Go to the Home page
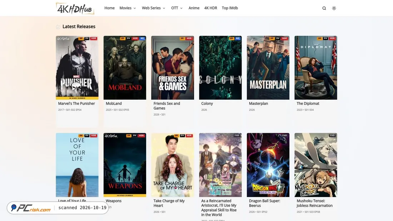This screenshot has width=393, height=221. pyautogui.click(x=110, y=8)
